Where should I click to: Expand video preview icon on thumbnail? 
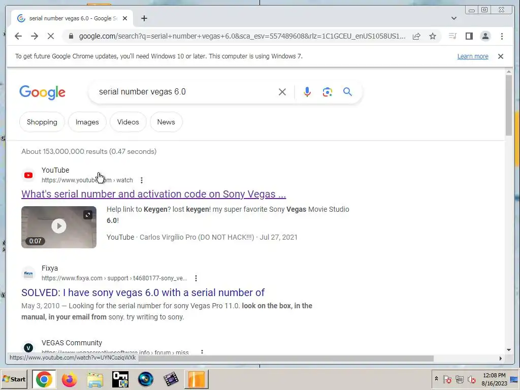88,215
